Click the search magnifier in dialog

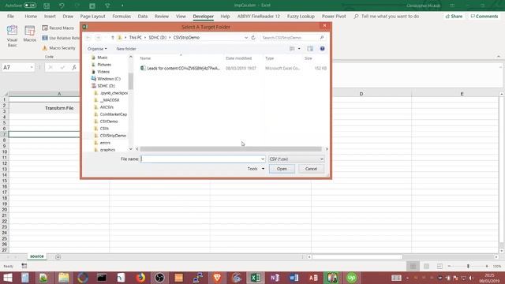[x=321, y=38]
